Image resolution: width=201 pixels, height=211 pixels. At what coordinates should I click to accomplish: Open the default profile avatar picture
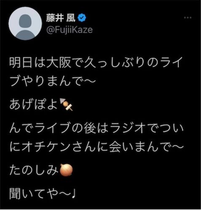coord(25,24)
